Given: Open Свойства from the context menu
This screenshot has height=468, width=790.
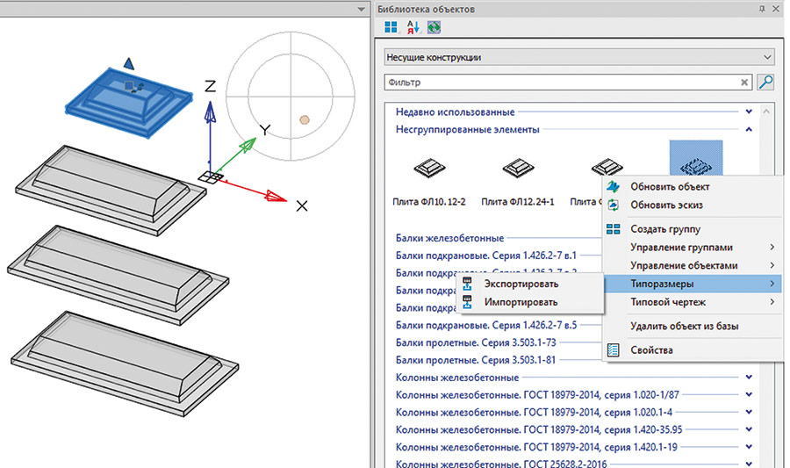Looking at the screenshot, I should 651,350.
